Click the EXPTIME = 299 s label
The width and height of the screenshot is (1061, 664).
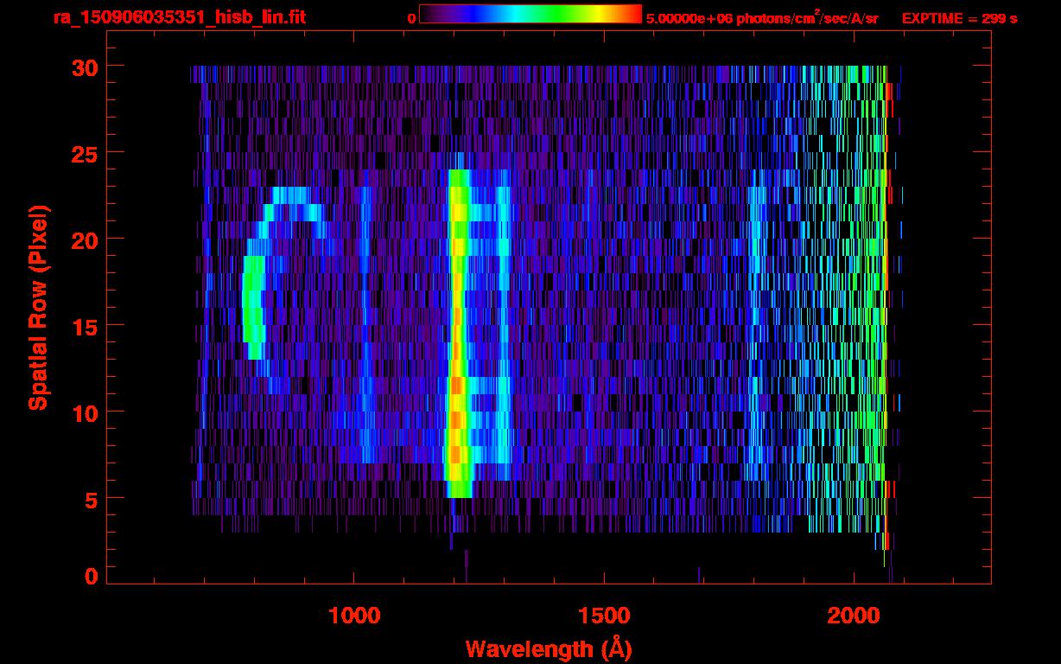[959, 18]
